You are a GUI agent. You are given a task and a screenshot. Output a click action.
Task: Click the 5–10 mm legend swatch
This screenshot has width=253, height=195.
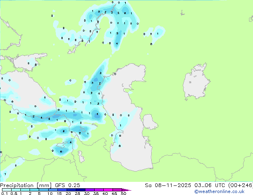click(44, 190)
